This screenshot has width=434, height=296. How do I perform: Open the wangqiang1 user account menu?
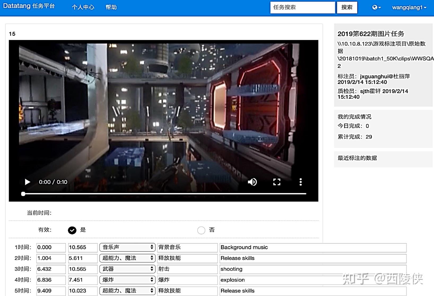point(409,7)
